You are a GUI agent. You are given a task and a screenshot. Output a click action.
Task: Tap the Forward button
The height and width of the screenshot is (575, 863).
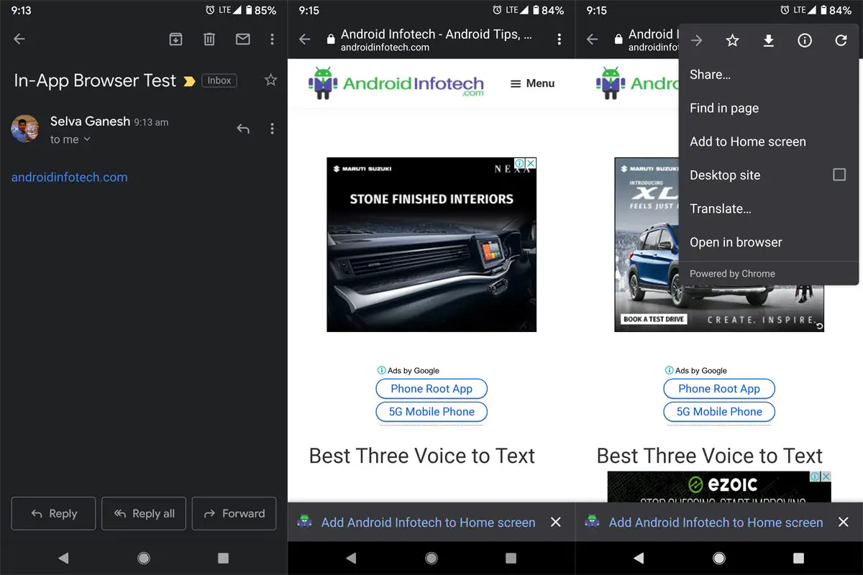click(x=234, y=513)
